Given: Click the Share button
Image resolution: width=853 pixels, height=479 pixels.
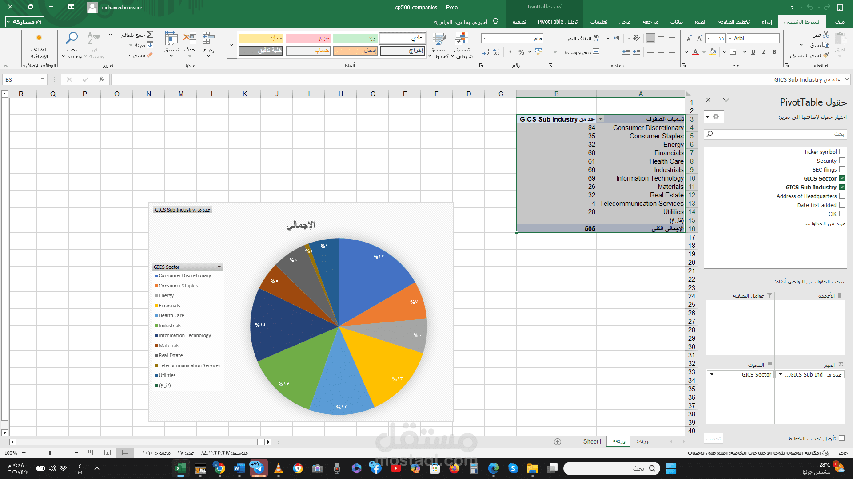Looking at the screenshot, I should point(24,22).
